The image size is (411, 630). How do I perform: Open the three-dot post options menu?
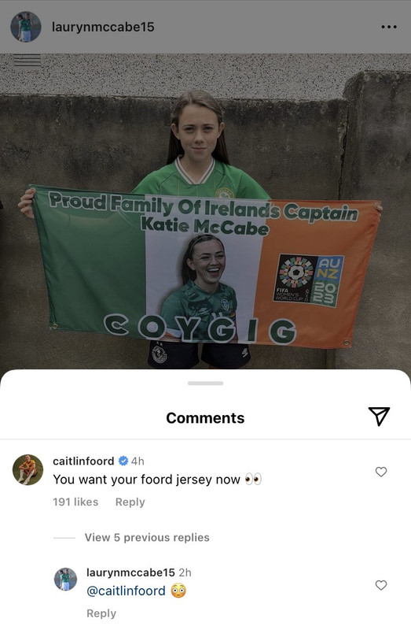tap(389, 27)
